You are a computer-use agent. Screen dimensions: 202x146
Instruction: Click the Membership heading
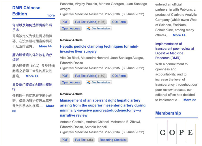(x=168, y=113)
